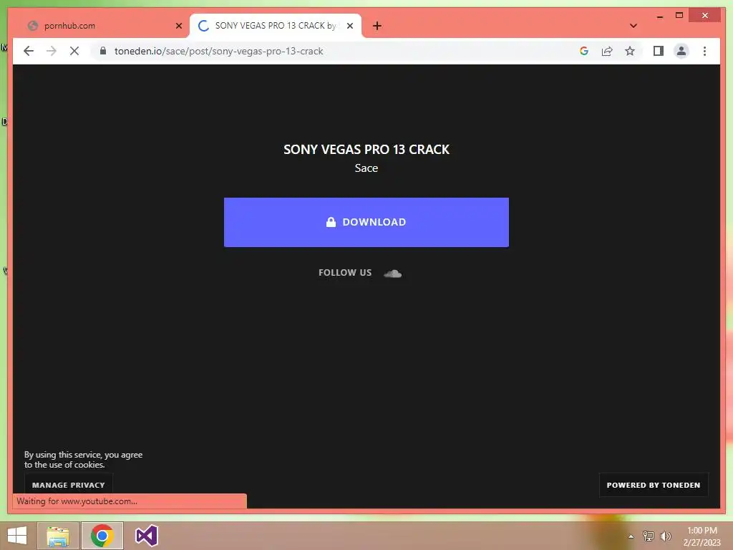The image size is (733, 550).
Task: Close the SONY VEGAS PRO 13 CRACK tab
Action: point(349,26)
